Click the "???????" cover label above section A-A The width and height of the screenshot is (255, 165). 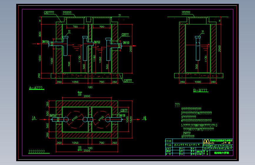[67, 13]
